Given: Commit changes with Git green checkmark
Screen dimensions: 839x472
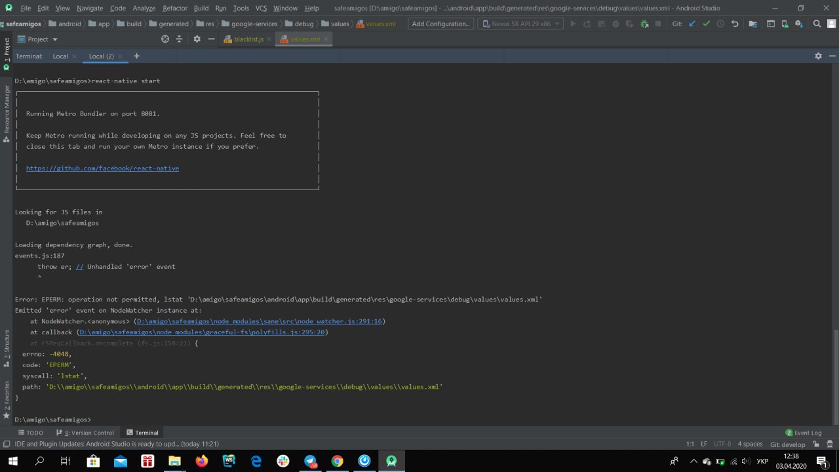Looking at the screenshot, I should tap(706, 24).
